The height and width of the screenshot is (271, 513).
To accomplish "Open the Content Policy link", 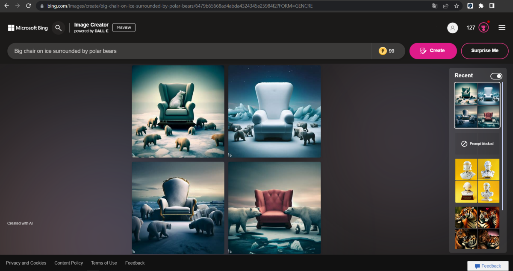I will click(68, 263).
